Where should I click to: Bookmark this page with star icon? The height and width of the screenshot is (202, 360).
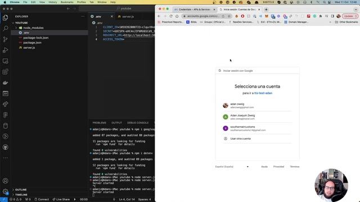point(229,16)
